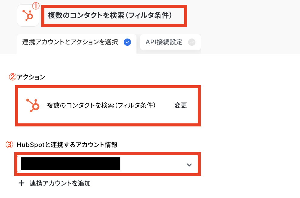Open the HubSpot linked account dropdown field

[x=152, y=165]
